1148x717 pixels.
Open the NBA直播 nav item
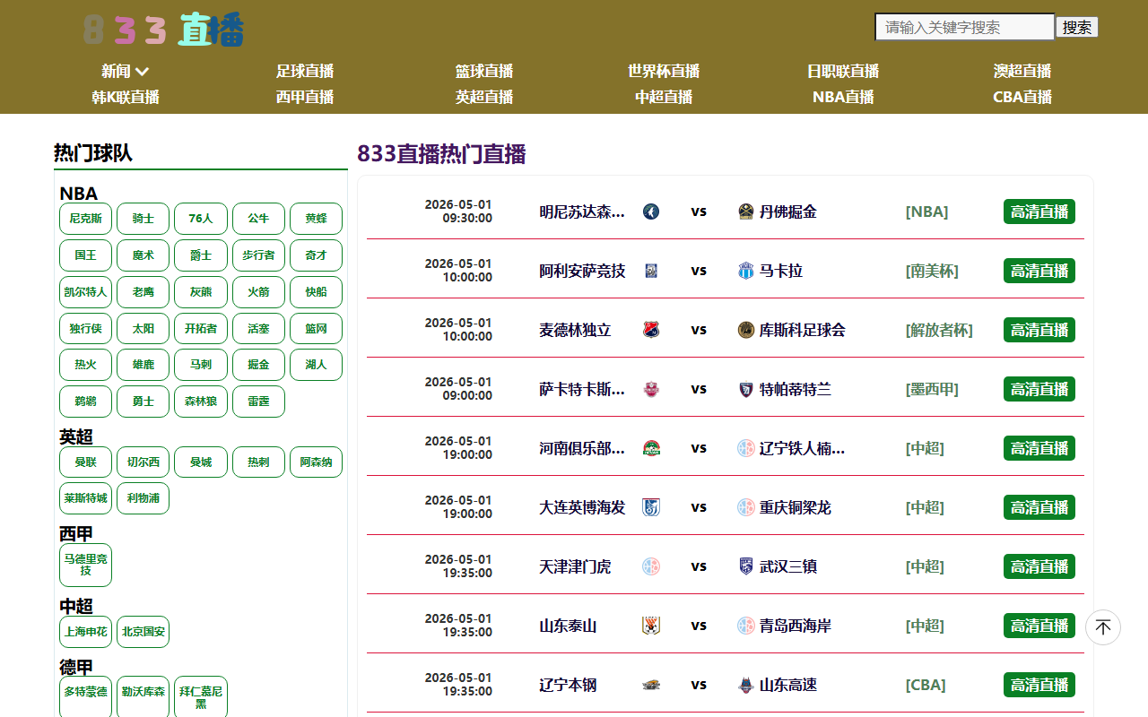point(843,97)
